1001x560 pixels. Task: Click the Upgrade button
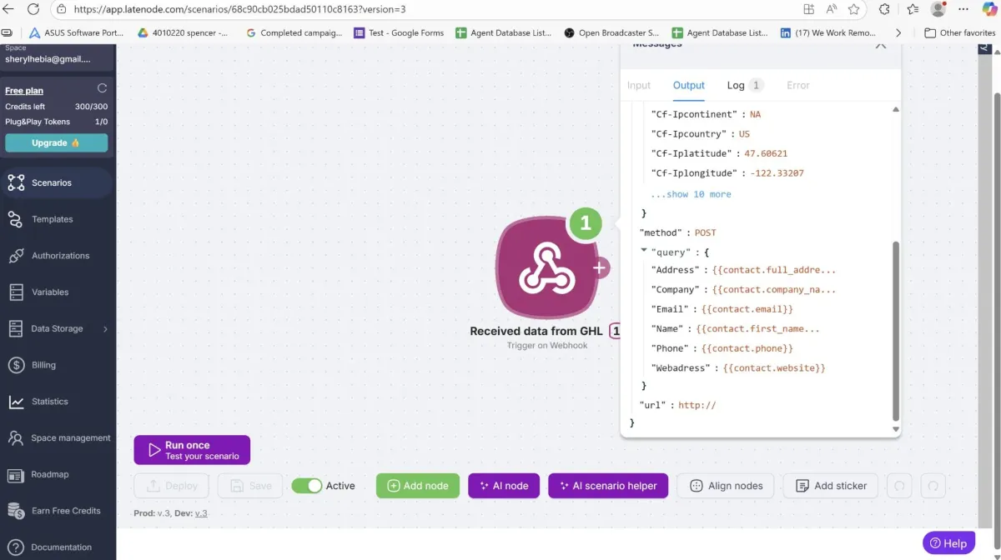pyautogui.click(x=56, y=142)
